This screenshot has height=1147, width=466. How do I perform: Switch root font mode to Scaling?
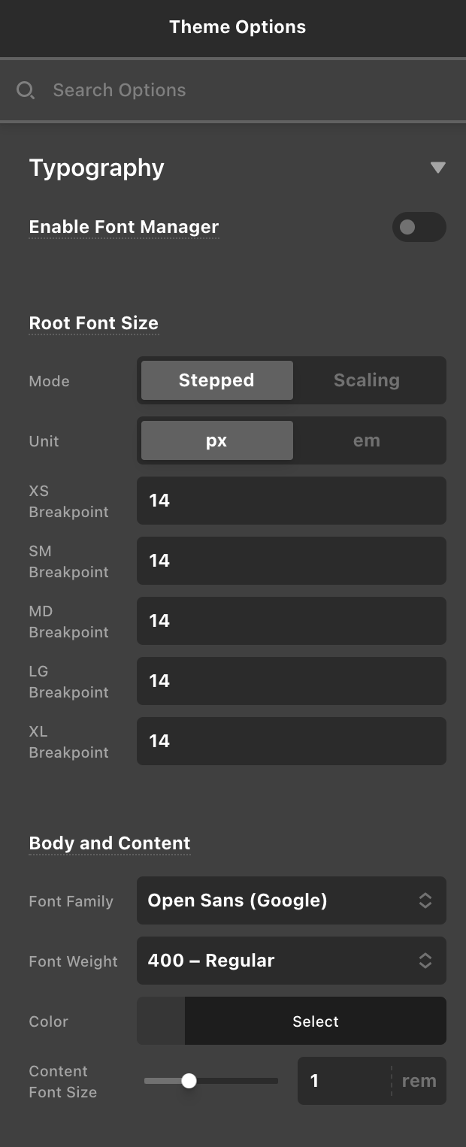[x=367, y=380]
